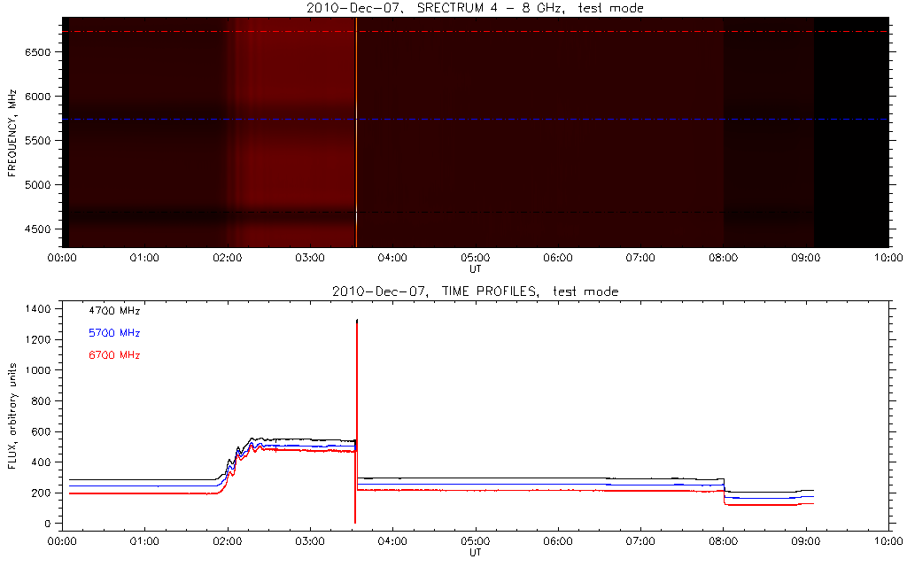Click the 4500 tick on the frequency axis
Screen dimensions: 907x567
click(x=39, y=229)
